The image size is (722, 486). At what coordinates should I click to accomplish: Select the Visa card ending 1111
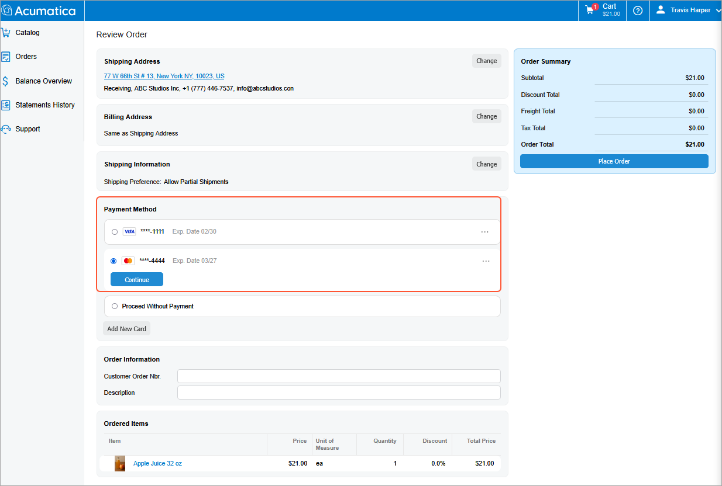click(x=115, y=232)
